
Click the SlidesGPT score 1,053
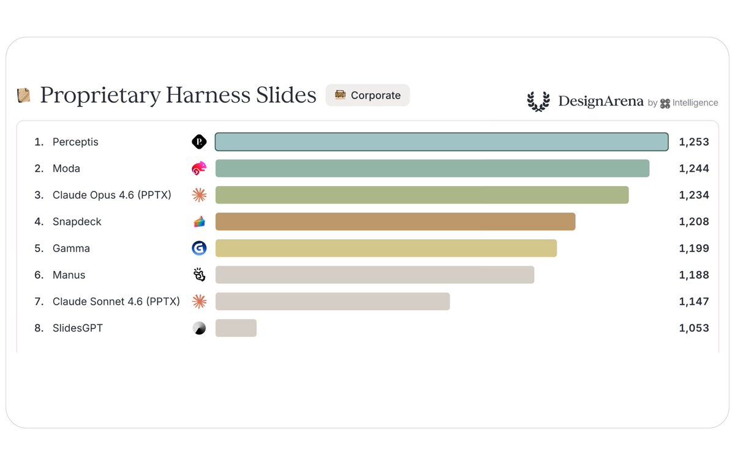coord(694,328)
